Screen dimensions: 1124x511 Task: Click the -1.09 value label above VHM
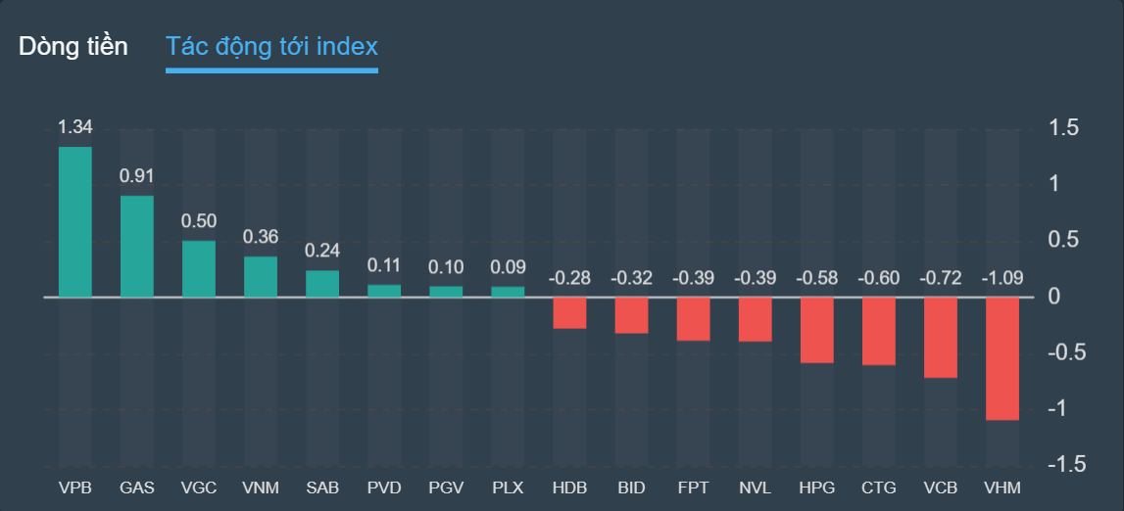pos(1002,278)
